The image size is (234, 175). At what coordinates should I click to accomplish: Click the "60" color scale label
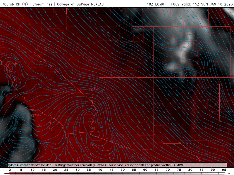(x=145, y=170)
